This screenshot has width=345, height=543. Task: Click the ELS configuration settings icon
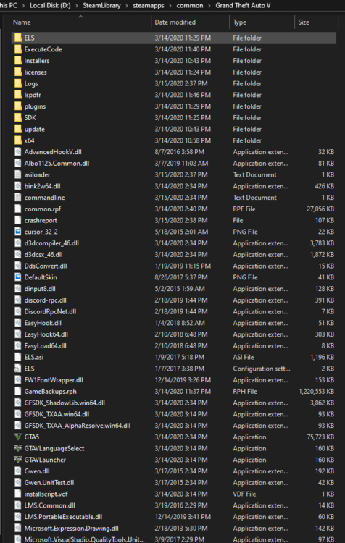point(17,369)
